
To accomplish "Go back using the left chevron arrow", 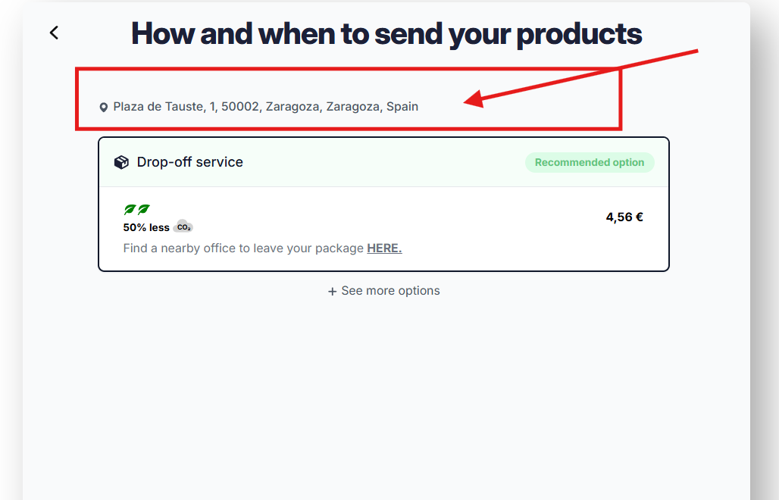I will coord(54,33).
